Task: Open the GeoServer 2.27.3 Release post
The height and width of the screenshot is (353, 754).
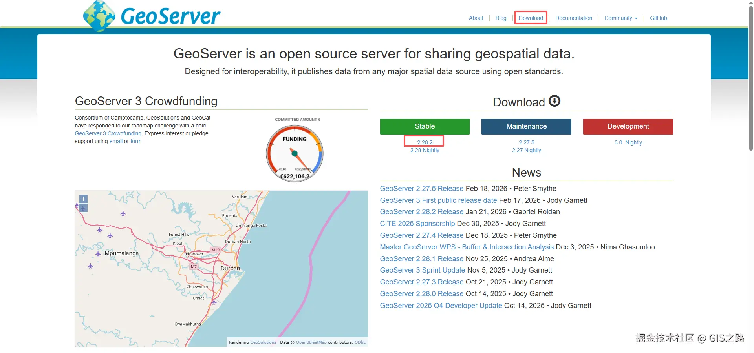Action: pos(422,282)
